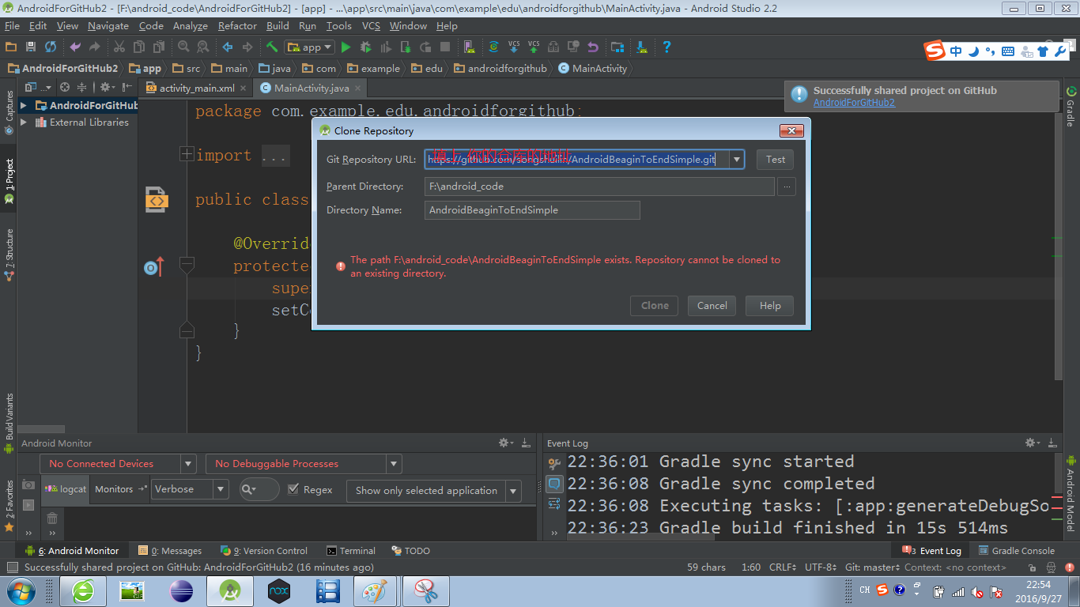Image resolution: width=1080 pixels, height=607 pixels.
Task: Click the Revert purple arrow icon
Action: [x=593, y=47]
